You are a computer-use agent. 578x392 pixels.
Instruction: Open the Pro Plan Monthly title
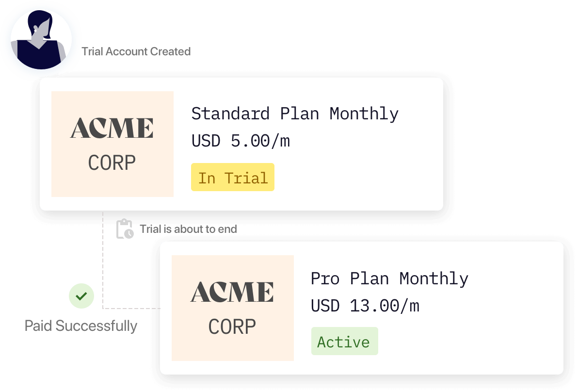389,278
